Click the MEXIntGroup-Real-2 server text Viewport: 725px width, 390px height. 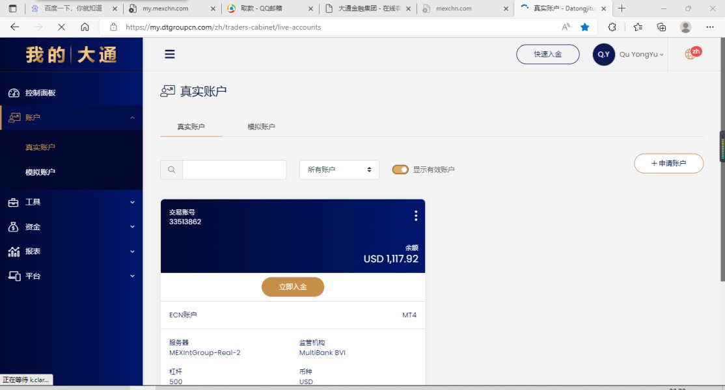pos(205,352)
